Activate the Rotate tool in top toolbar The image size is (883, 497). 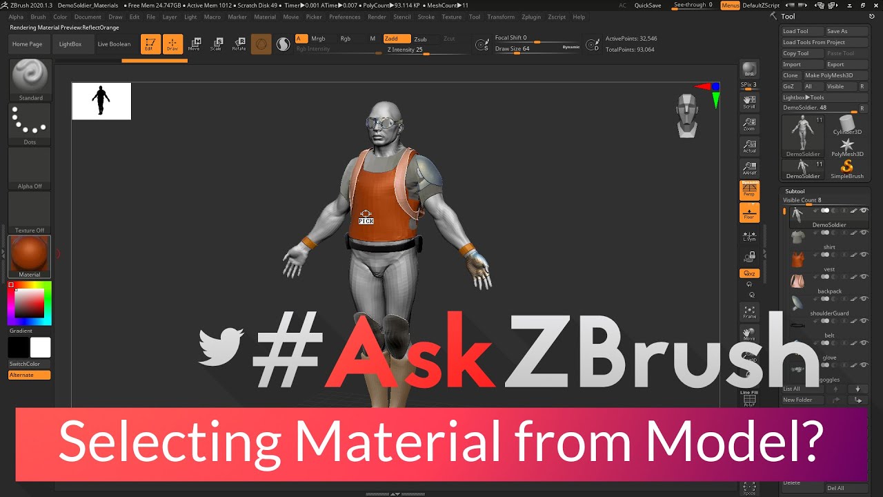(239, 44)
